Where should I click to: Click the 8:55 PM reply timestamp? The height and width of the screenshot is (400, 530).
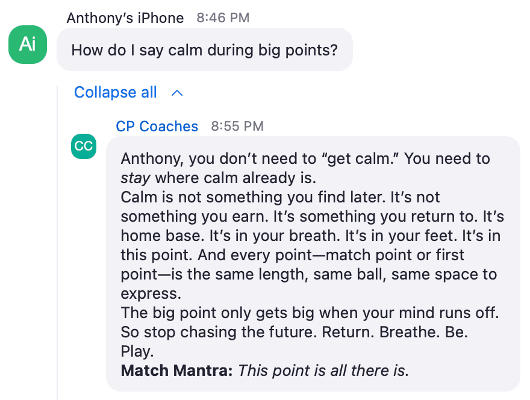[237, 126]
